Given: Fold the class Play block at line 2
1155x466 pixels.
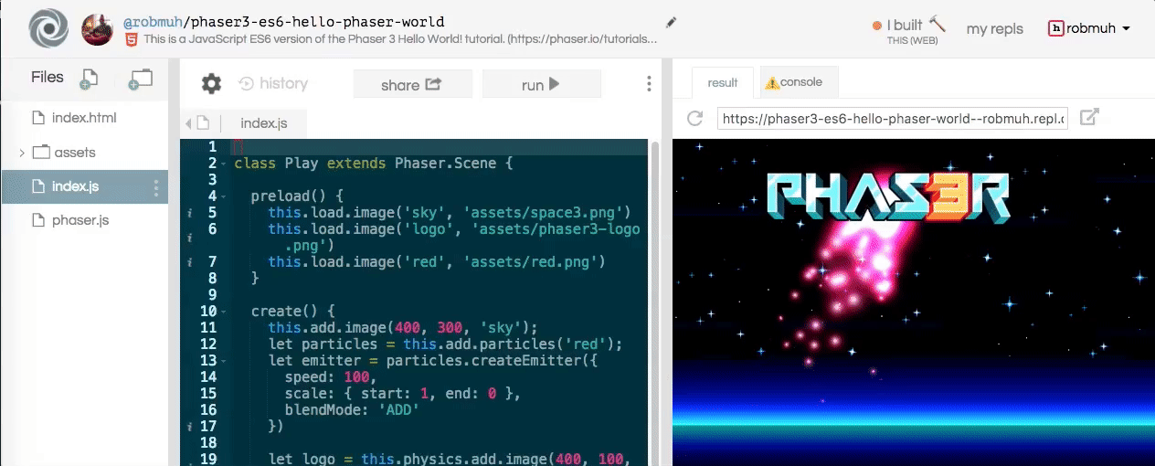Looking at the screenshot, I should [224, 164].
